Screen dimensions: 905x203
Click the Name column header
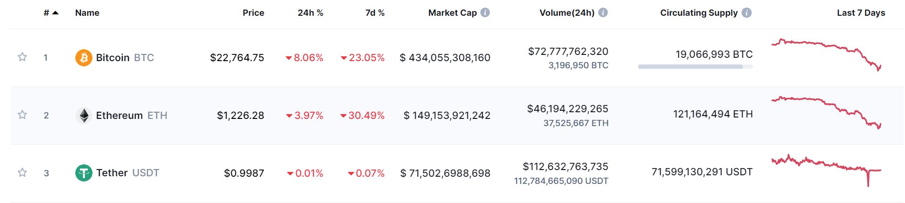coord(87,13)
